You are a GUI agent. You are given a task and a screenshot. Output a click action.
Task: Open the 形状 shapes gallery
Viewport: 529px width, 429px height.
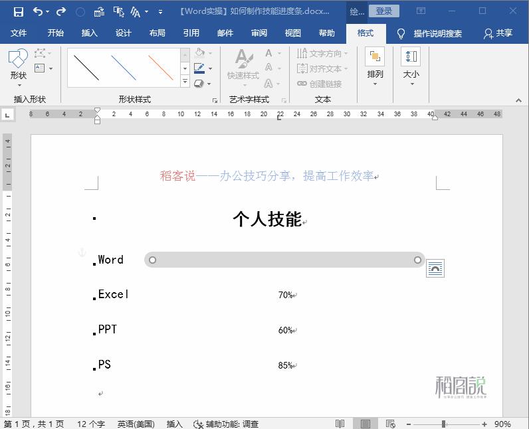pyautogui.click(x=19, y=67)
